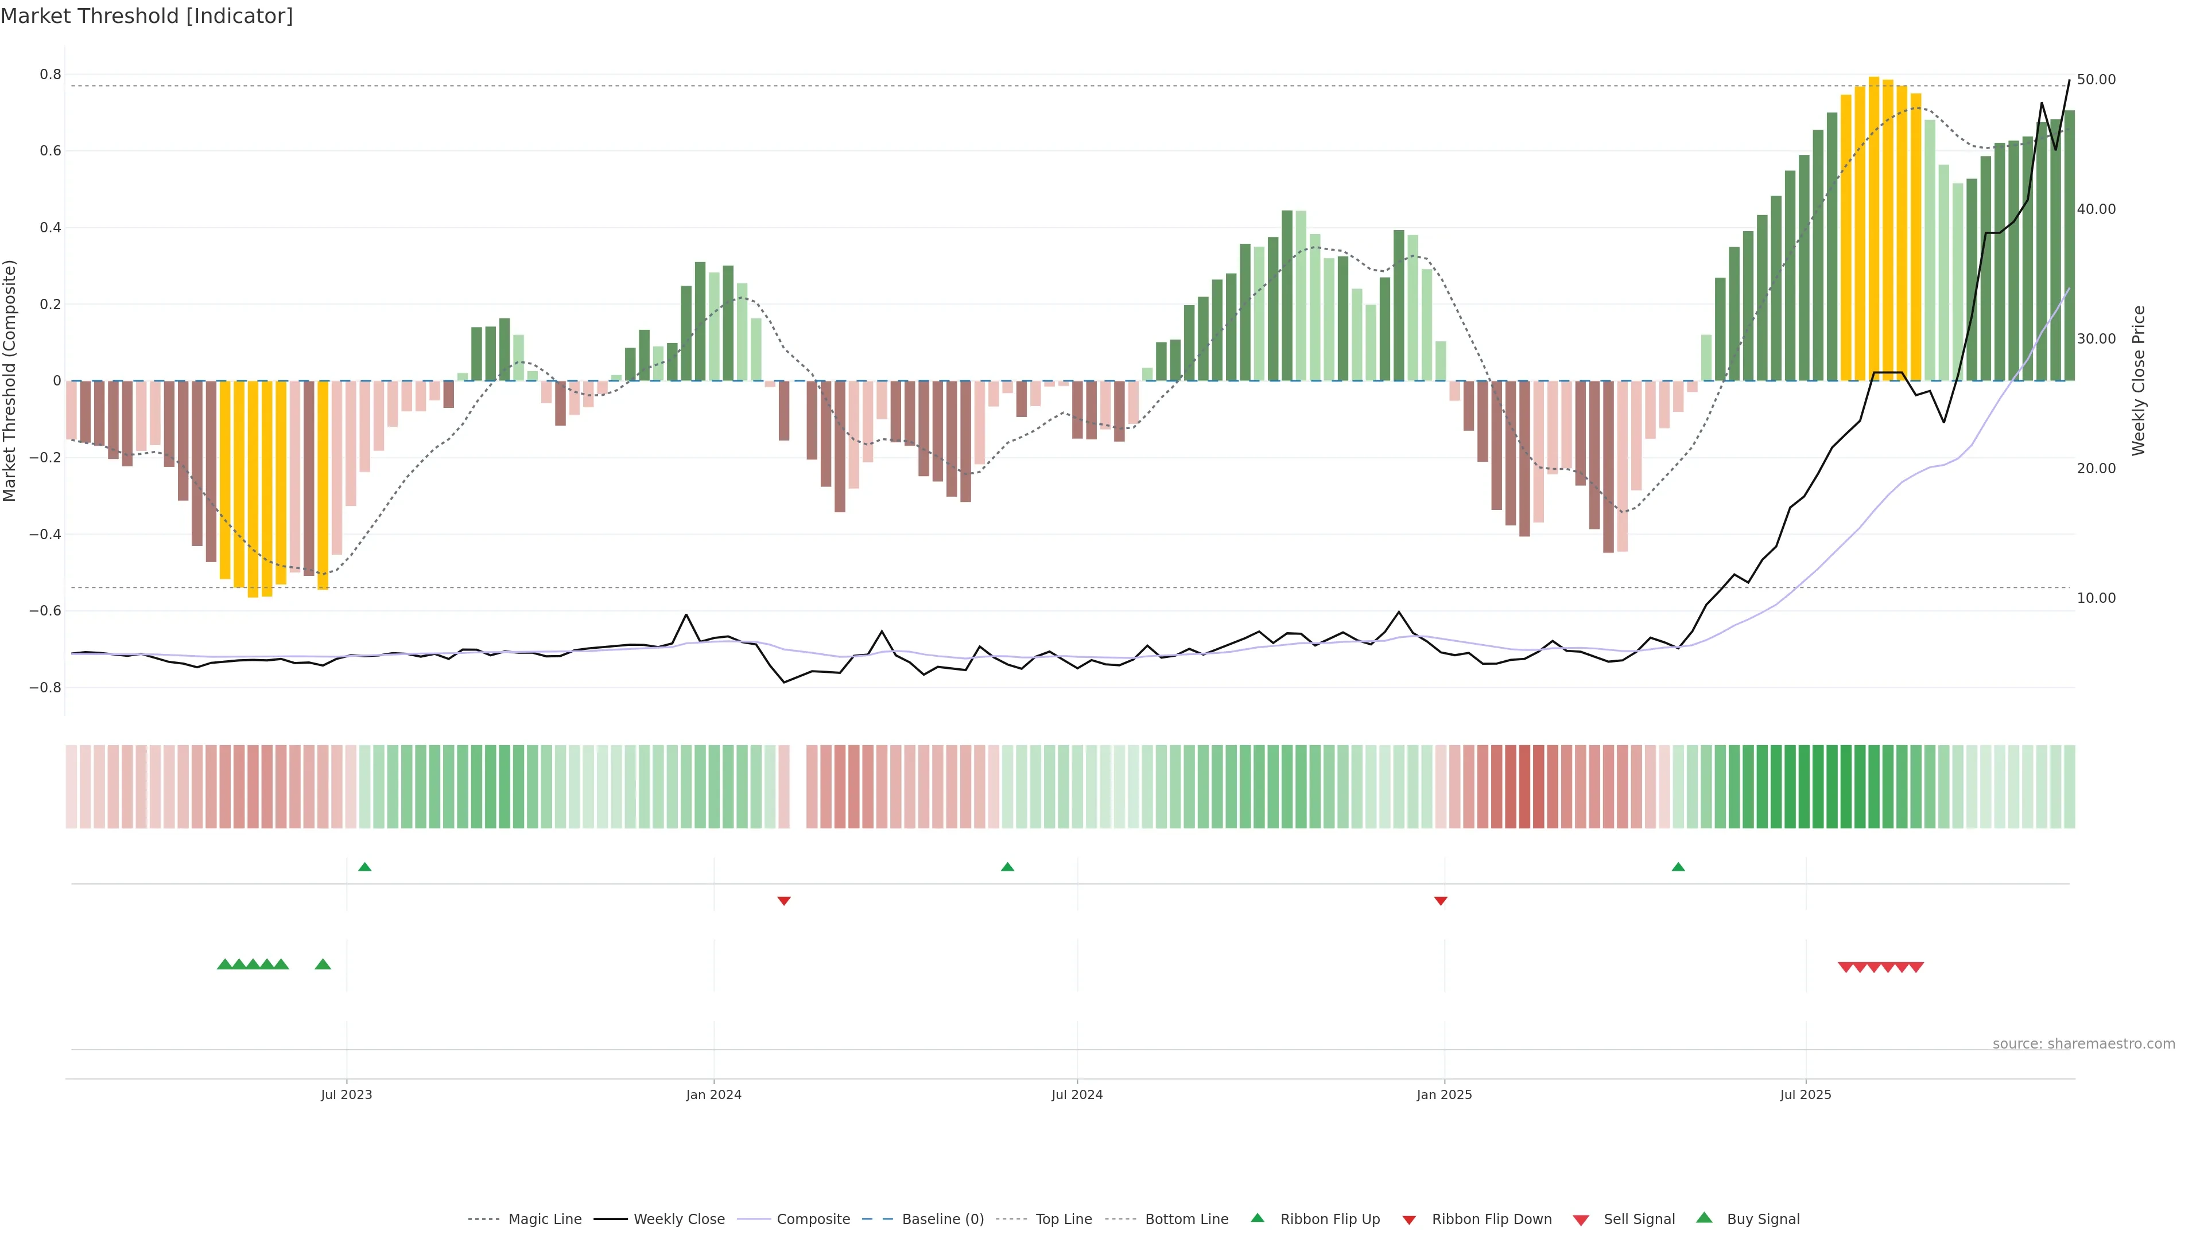This screenshot has height=1239, width=2204.
Task: Click the Sell Signal legend red triangle
Action: point(1580,1220)
